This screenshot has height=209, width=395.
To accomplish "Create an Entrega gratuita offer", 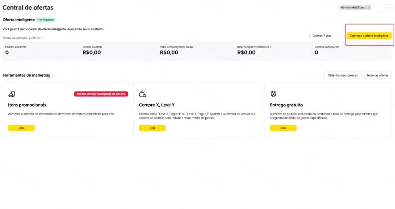I will point(283,128).
